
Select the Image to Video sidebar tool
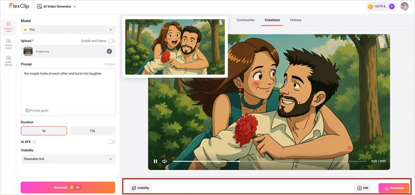[8, 27]
